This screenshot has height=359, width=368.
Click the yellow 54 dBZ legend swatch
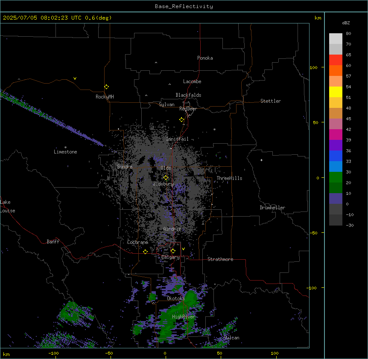pos(336,92)
